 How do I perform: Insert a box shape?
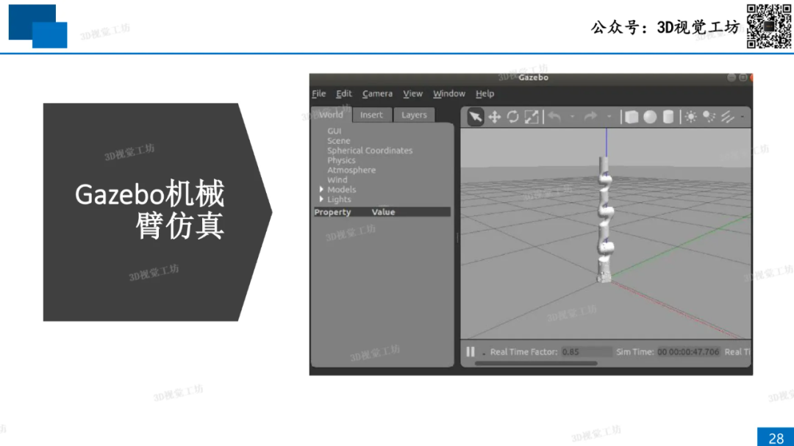click(x=631, y=117)
